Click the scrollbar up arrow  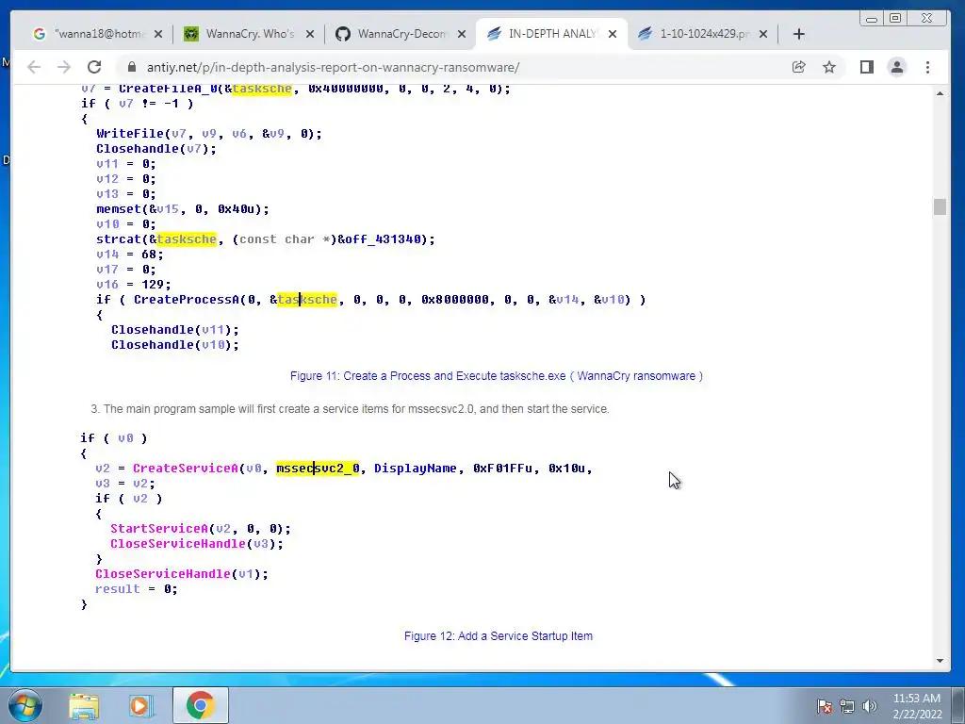940,93
